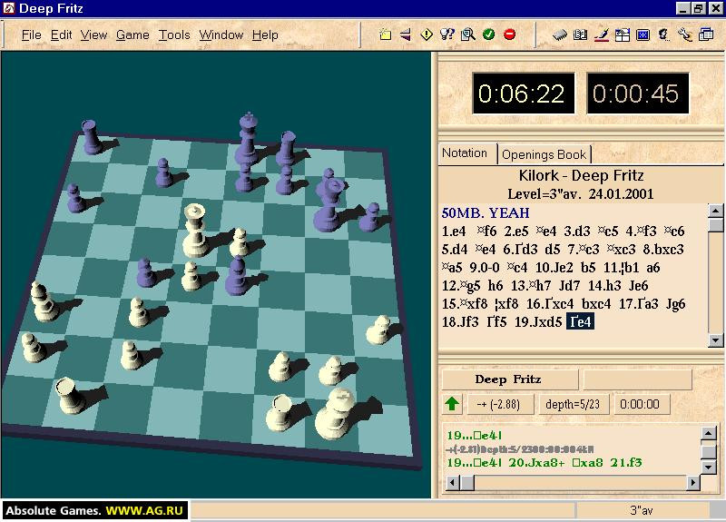Click the yellow diamond warning icon

tap(427, 34)
